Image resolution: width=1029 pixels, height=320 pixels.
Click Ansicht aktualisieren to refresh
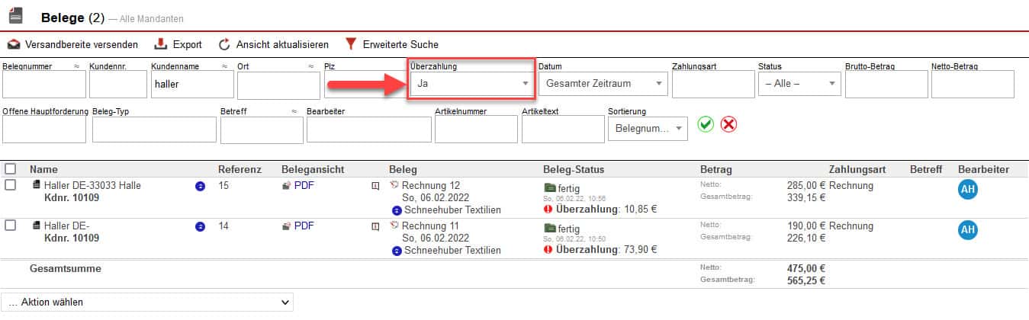pos(274,44)
